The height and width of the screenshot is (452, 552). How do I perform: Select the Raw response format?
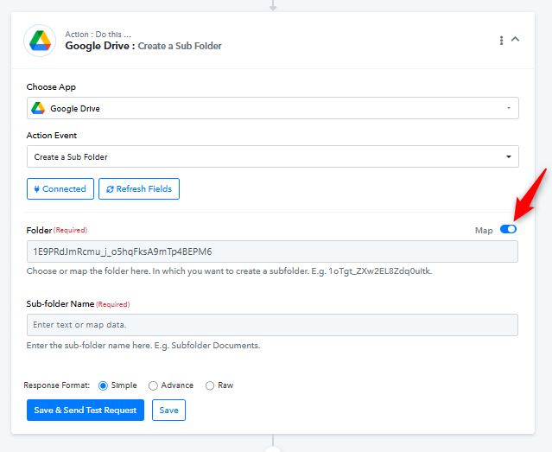tap(210, 385)
